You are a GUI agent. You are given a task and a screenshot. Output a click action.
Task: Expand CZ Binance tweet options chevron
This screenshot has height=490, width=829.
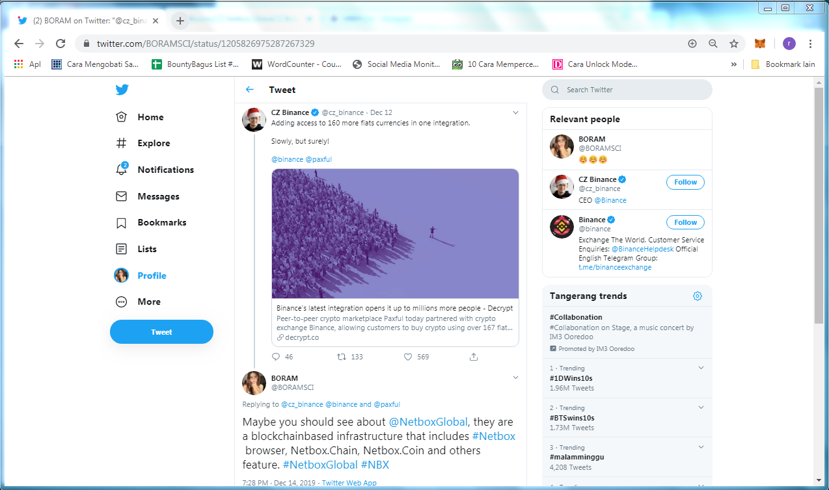pyautogui.click(x=515, y=112)
